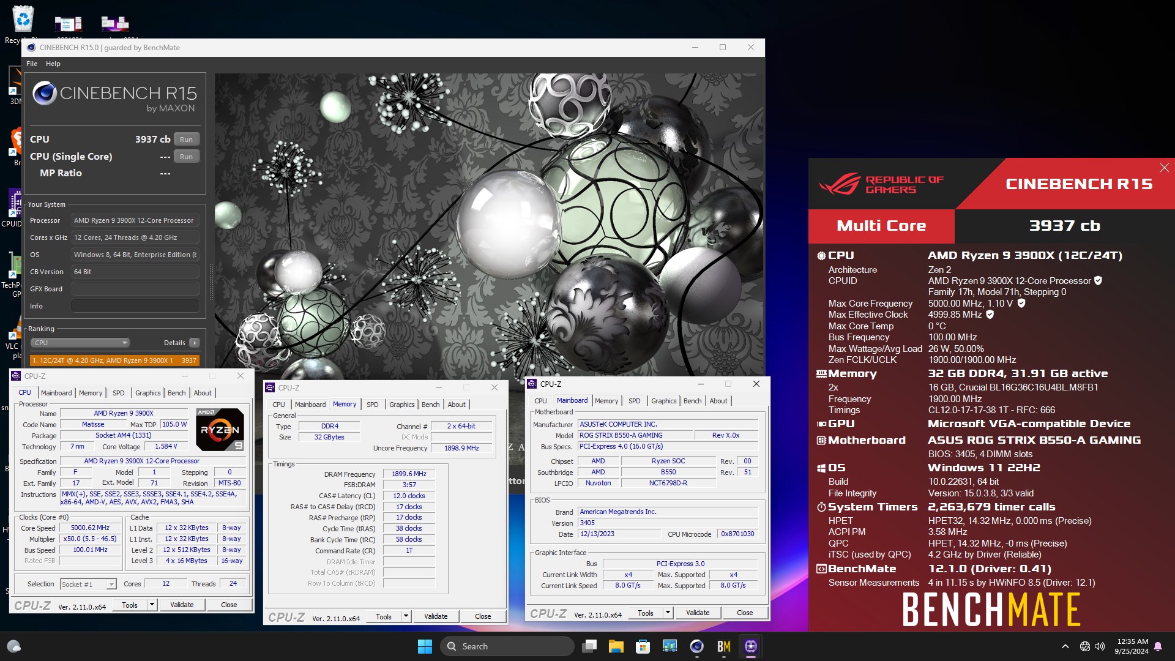Viewport: 1175px width, 661px height.
Task: Click the shield beside Max Effective Clock
Action: coord(990,315)
